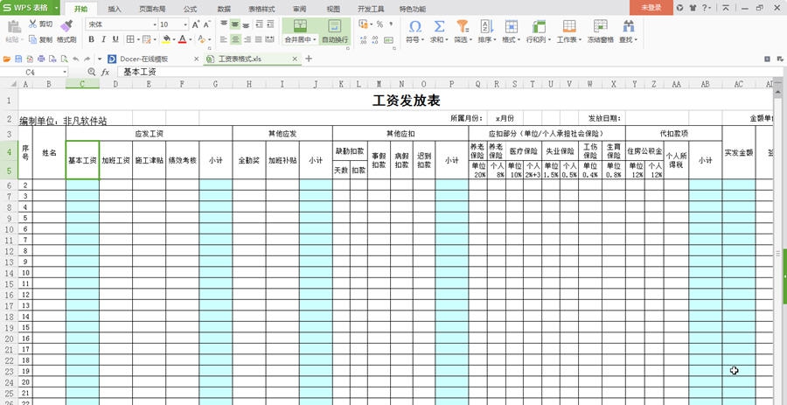Click Freeze Panes (冻结窗格) icon

pyautogui.click(x=600, y=26)
